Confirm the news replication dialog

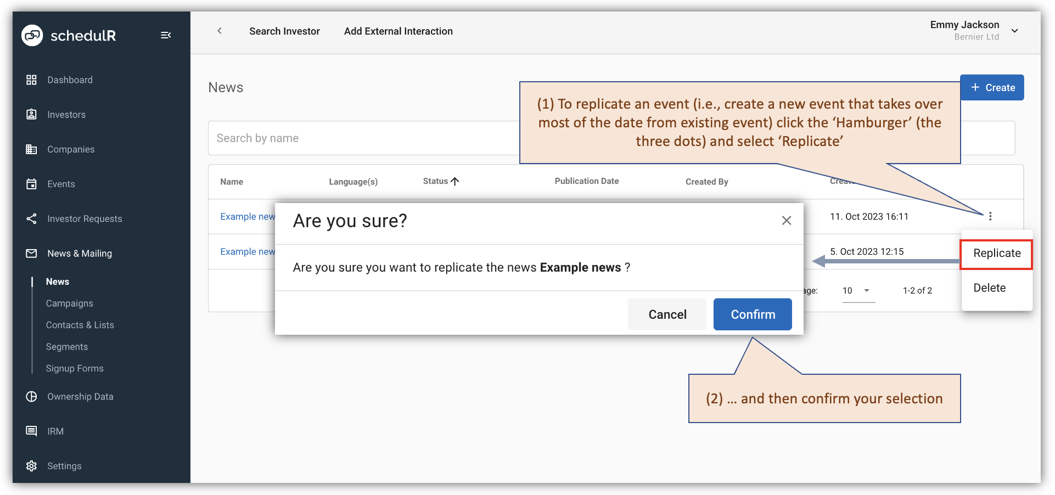pos(752,314)
